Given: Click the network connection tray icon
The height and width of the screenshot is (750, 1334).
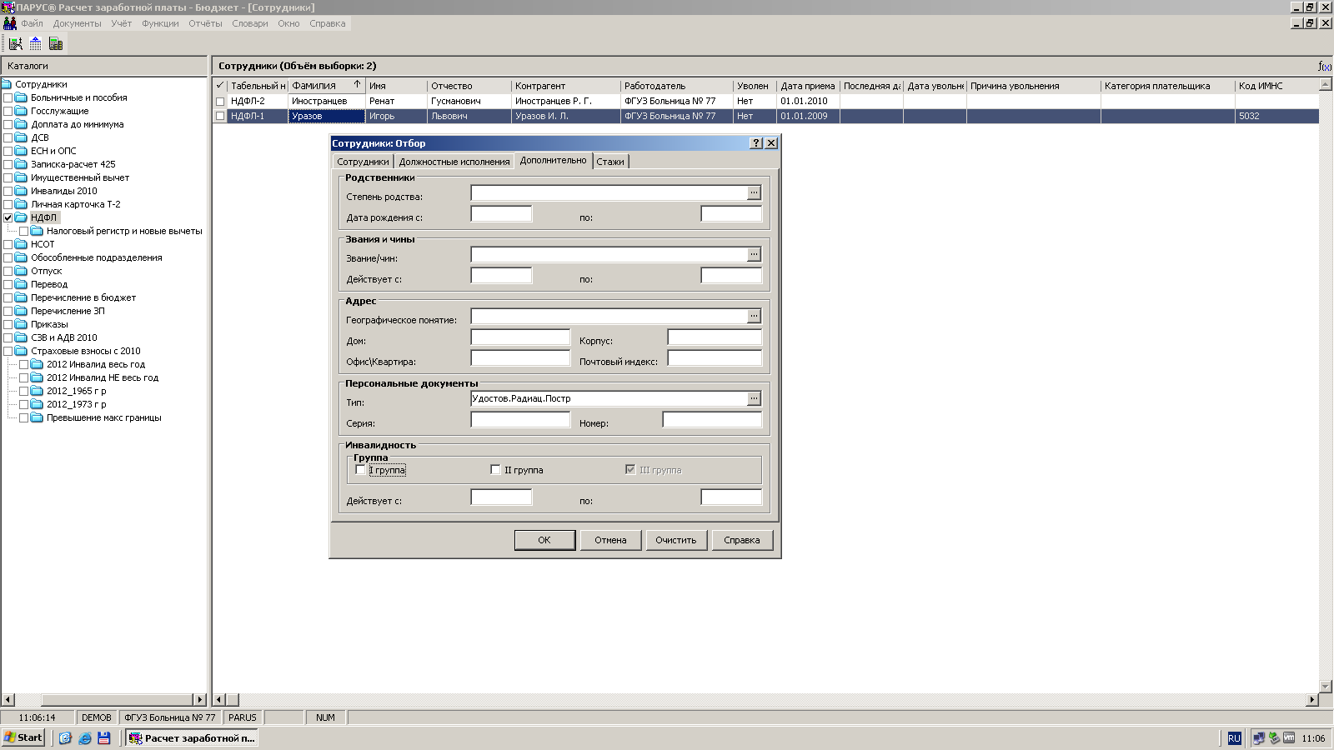Looking at the screenshot, I should click(1259, 738).
